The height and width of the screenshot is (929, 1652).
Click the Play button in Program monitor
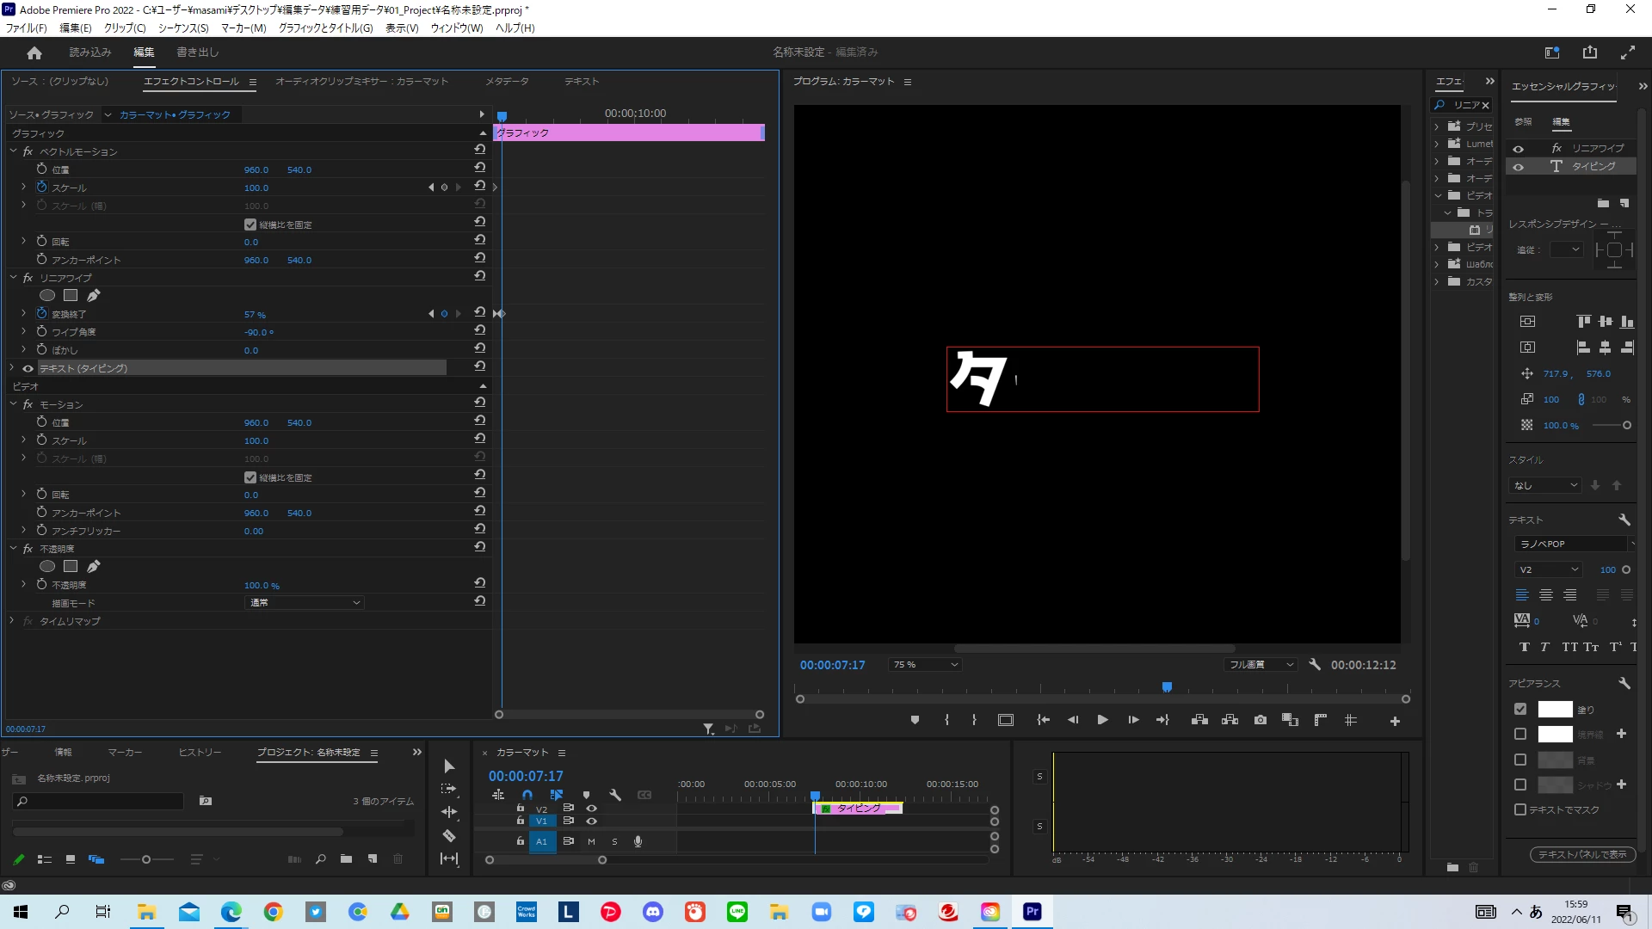[1102, 720]
